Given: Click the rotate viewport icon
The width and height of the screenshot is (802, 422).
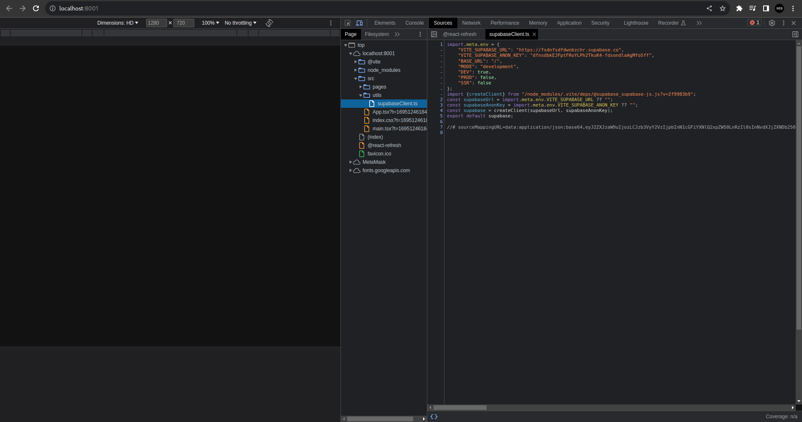Looking at the screenshot, I should click(x=269, y=23).
